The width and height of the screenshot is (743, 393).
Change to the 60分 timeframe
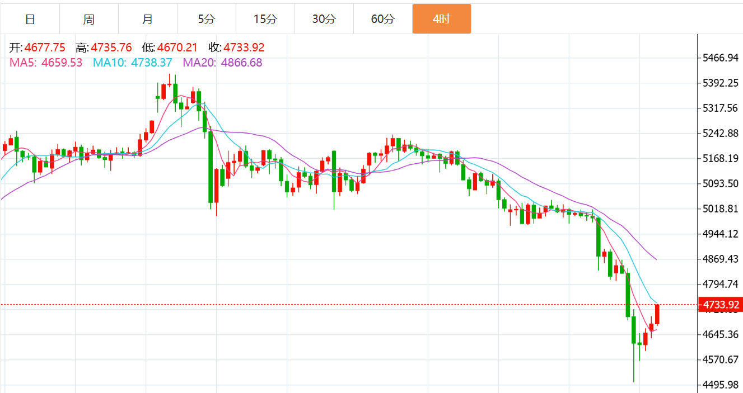(x=383, y=19)
